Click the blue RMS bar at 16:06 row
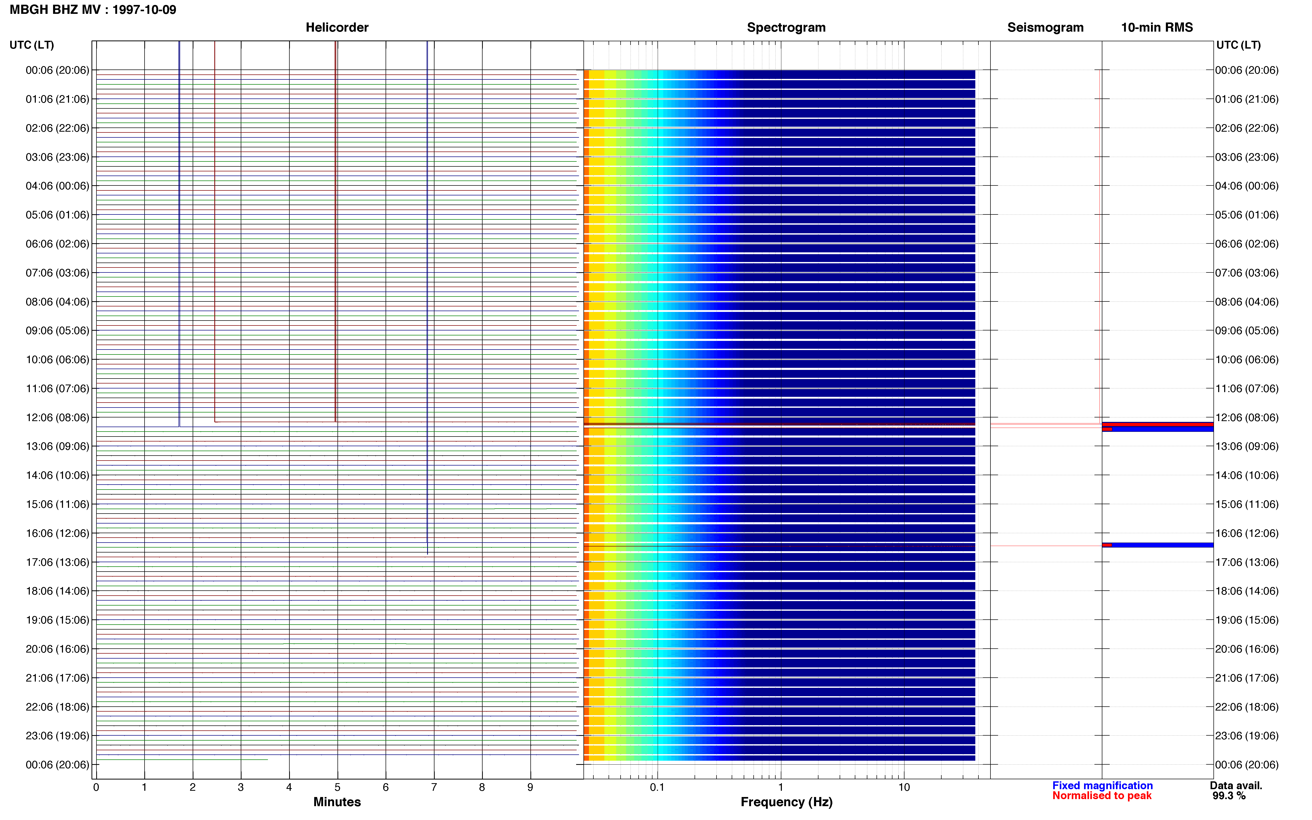This screenshot has width=1312, height=820. click(1158, 545)
